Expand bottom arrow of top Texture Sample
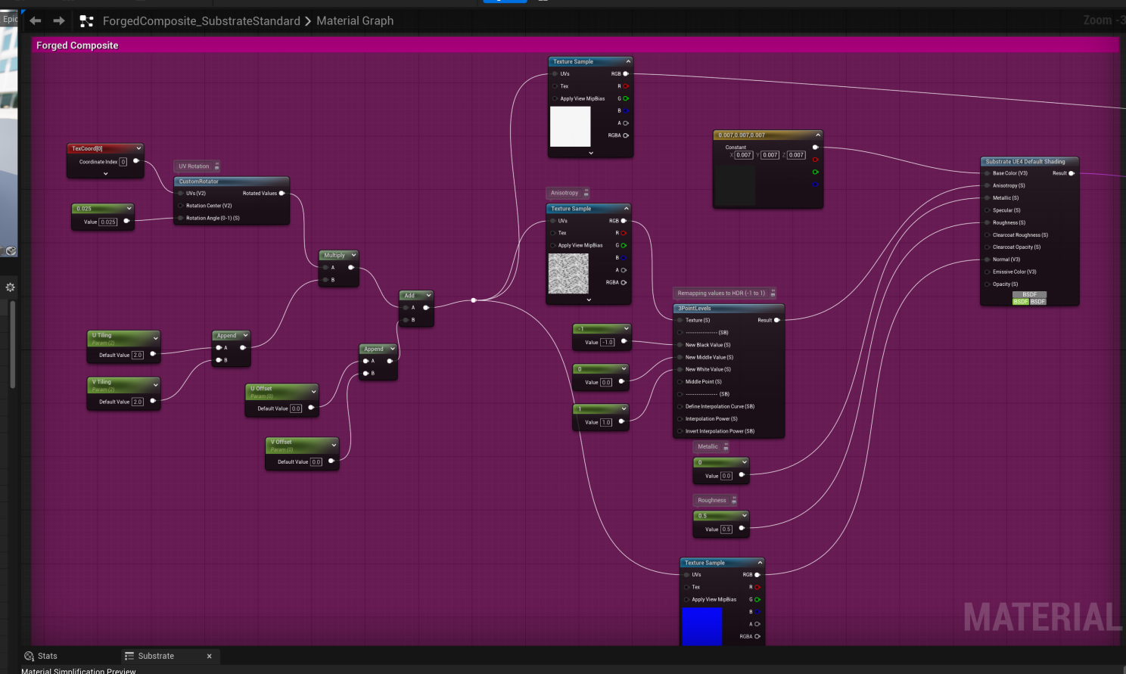Screen dimensions: 1126x674 591,153
